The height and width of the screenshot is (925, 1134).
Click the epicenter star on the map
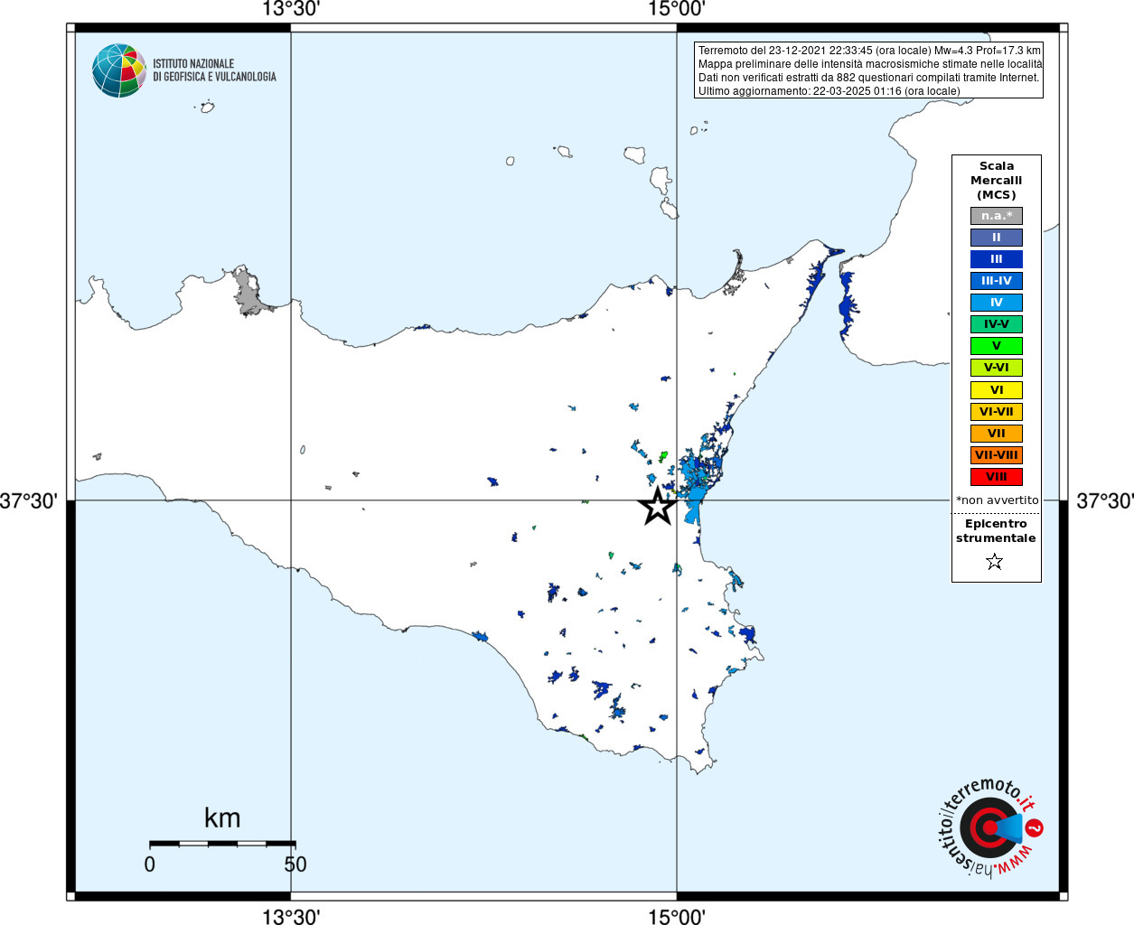click(x=659, y=507)
